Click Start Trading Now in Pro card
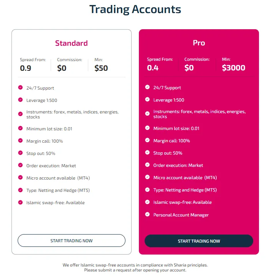This screenshot has height=278, width=272. point(199,241)
